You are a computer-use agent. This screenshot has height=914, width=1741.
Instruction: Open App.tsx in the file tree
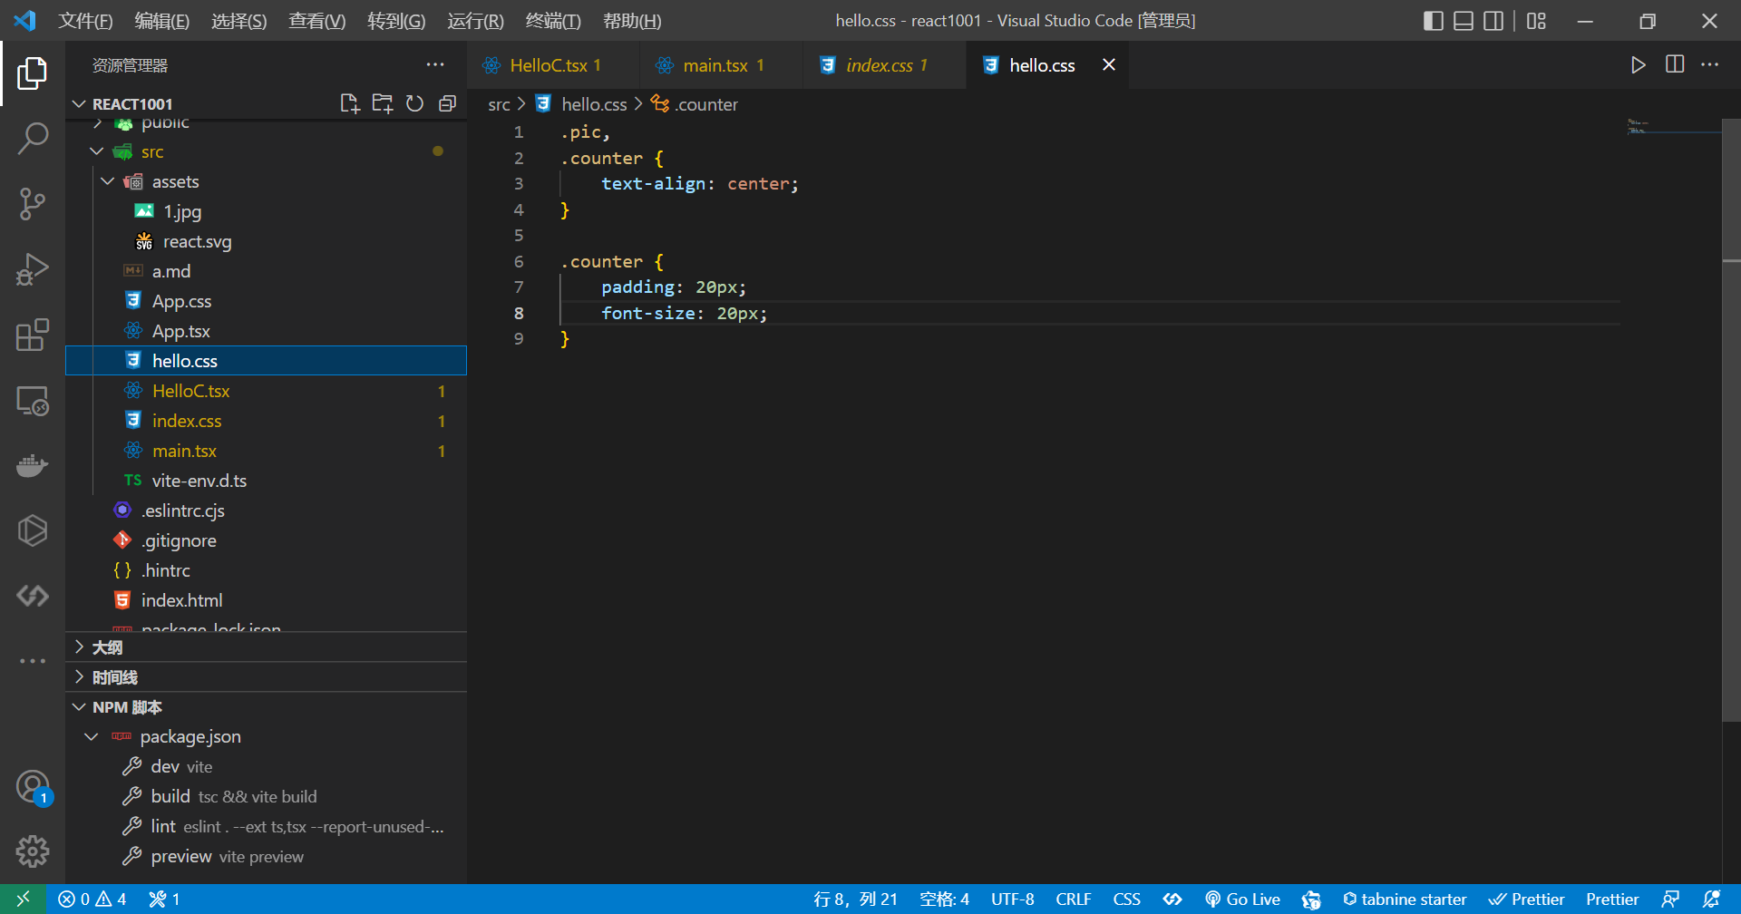[x=180, y=331]
